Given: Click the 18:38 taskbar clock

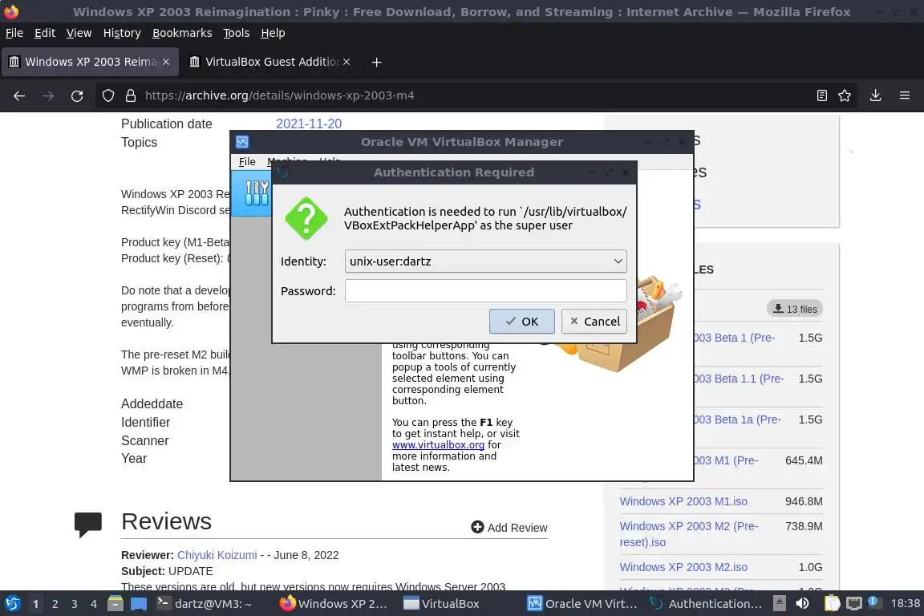Looking at the screenshot, I should [905, 603].
